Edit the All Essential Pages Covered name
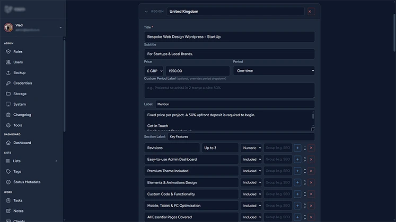The height and width of the screenshot is (222, 396). tap(191, 217)
